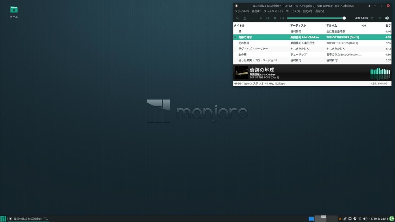Open the 出力(O) menu
The image size is (395, 222).
point(307,11)
